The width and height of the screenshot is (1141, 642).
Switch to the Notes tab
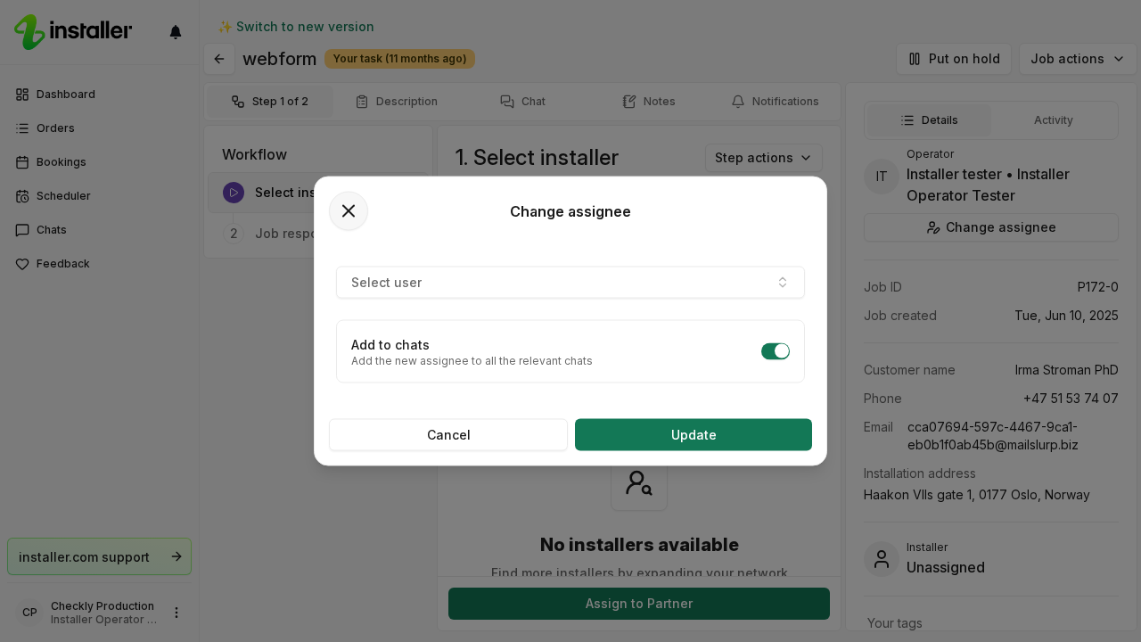click(x=649, y=102)
